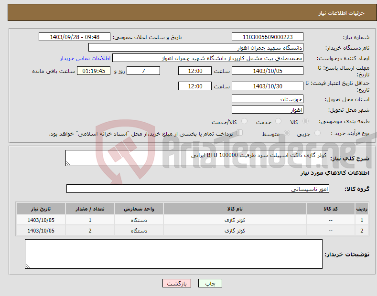Viewport: 377px width, 296px height.
Task: Select the جزیی purchase type radio
Action: 317,133
